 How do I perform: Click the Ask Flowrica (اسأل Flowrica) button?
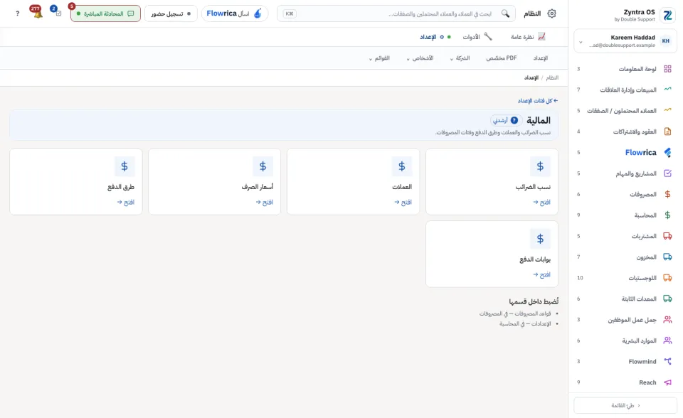[x=234, y=14]
